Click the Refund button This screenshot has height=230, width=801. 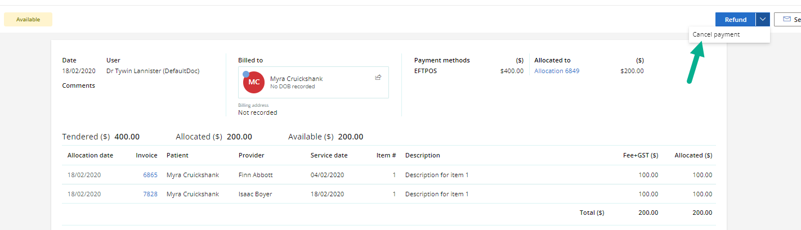point(736,19)
